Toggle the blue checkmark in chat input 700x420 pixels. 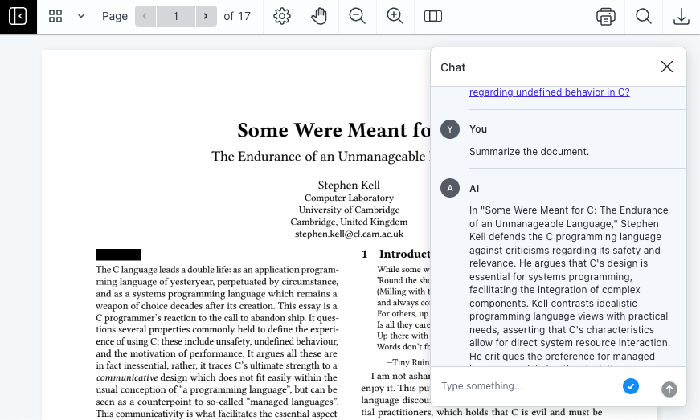click(x=631, y=386)
